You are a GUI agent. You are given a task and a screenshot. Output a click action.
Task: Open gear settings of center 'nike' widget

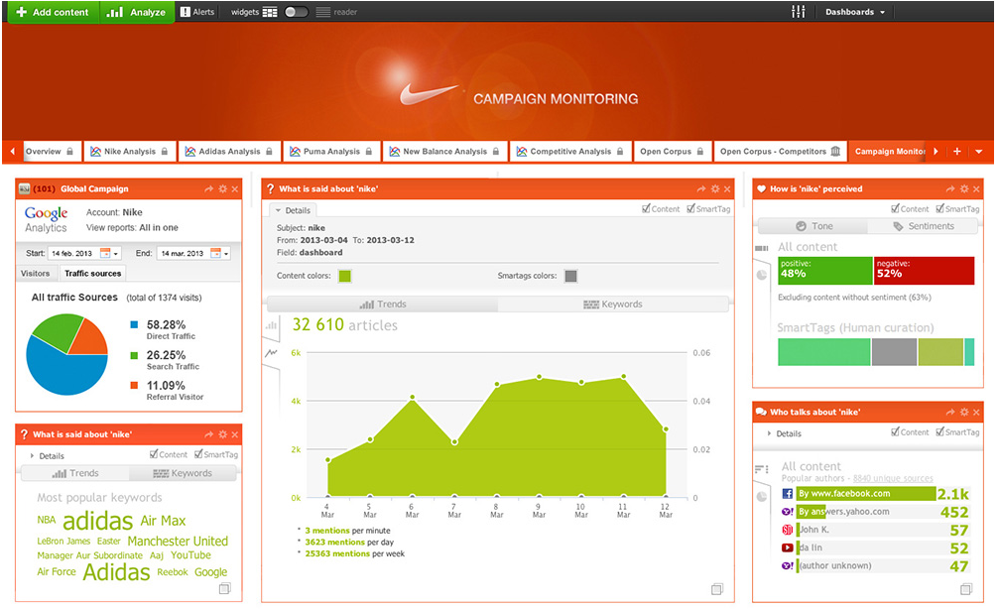pyautogui.click(x=715, y=189)
